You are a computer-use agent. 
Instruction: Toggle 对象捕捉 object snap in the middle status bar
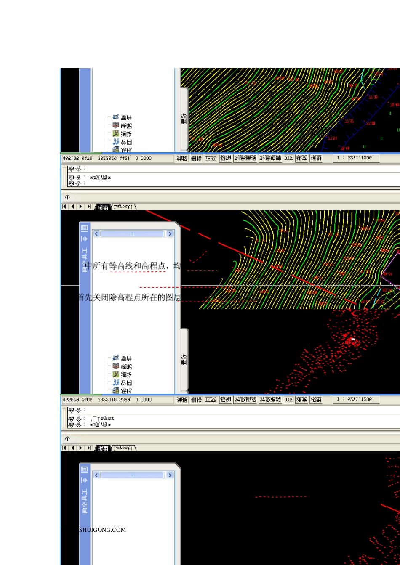(245, 400)
